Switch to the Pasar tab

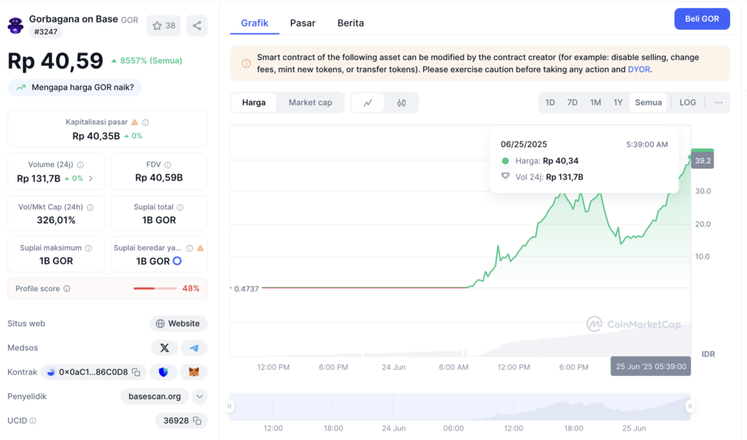pyautogui.click(x=303, y=23)
